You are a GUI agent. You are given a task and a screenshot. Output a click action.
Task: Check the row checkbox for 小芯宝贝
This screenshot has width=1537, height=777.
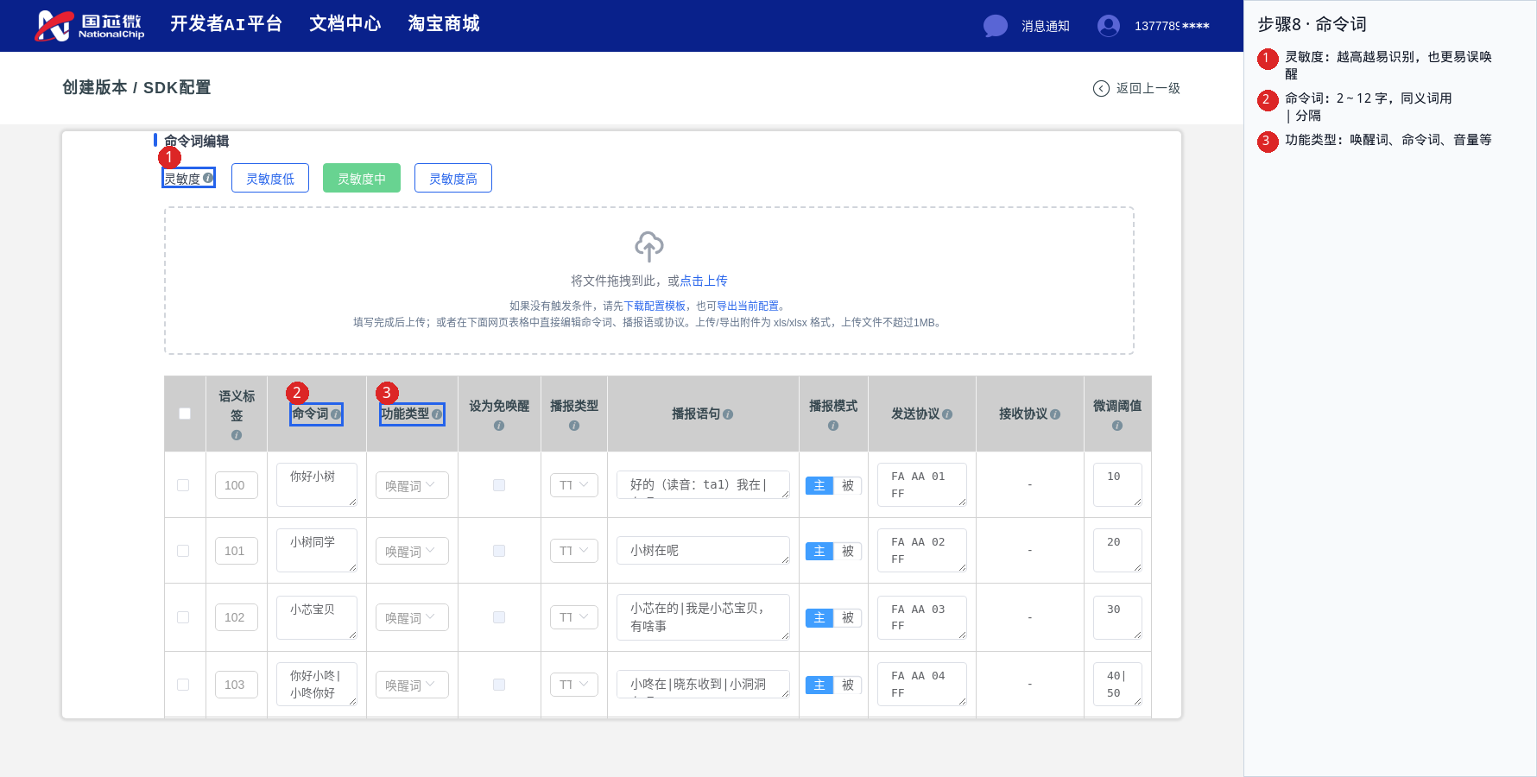183,617
